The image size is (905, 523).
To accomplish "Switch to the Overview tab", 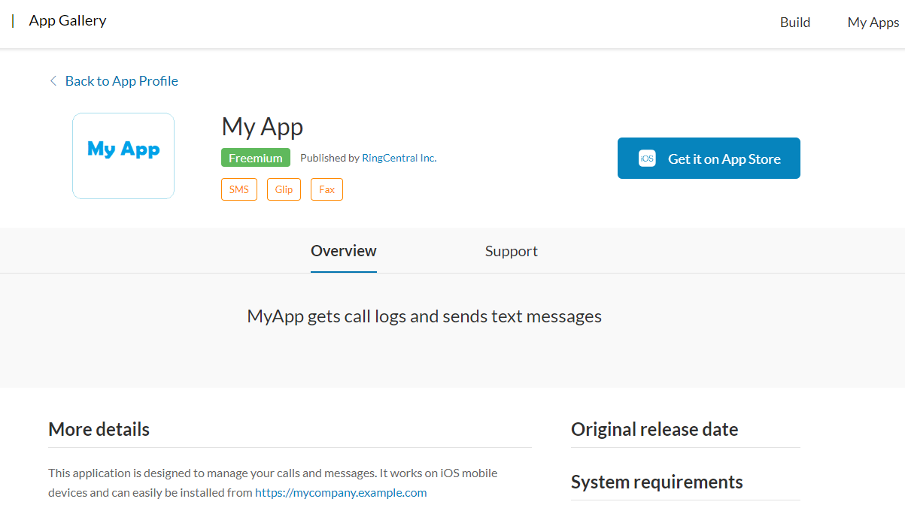I will tap(344, 251).
